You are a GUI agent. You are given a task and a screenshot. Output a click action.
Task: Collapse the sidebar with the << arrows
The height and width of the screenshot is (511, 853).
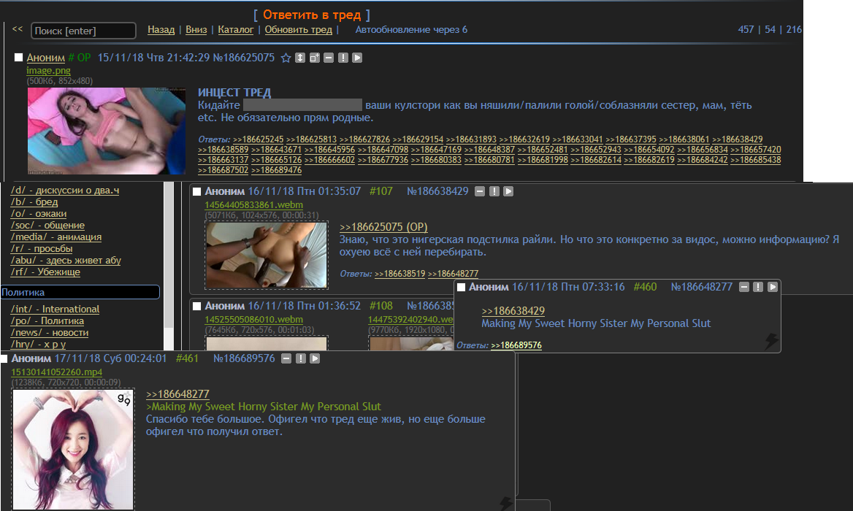(18, 30)
